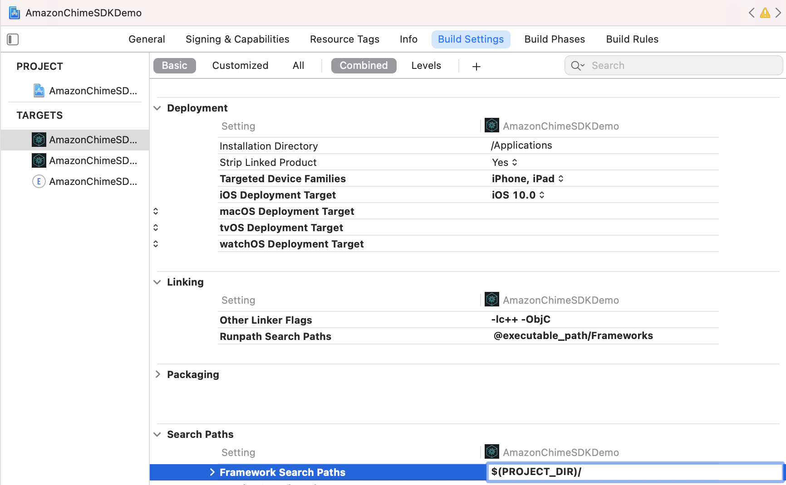Screen dimensions: 786x485
Task: Open the Signing & Capabilities tab
Action: [237, 39]
